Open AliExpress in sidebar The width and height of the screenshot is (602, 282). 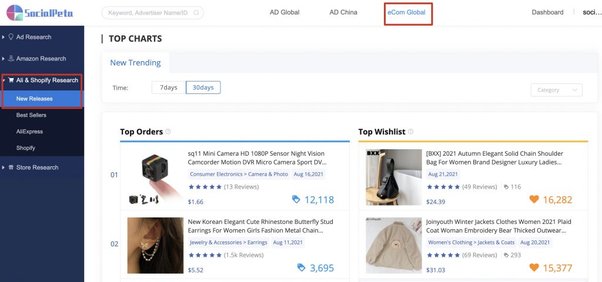click(x=29, y=132)
